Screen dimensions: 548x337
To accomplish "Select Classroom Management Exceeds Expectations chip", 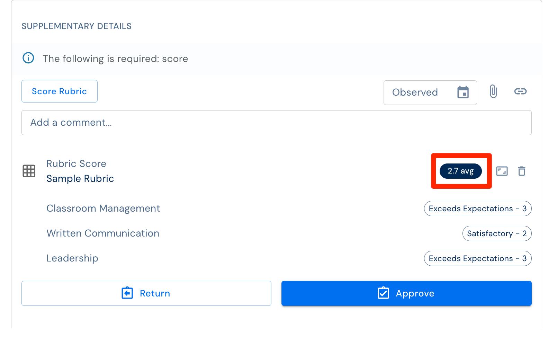I will [478, 209].
